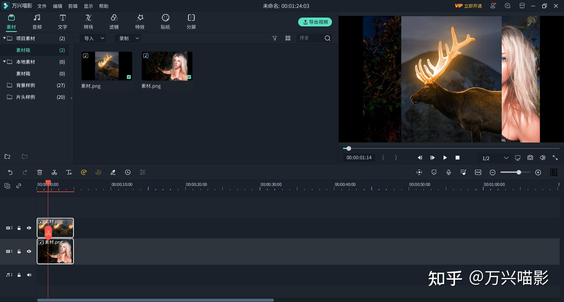Image resolution: width=564 pixels, height=302 pixels.
Task: Open the 滤镜 (Filters) tab
Action: [x=114, y=22]
